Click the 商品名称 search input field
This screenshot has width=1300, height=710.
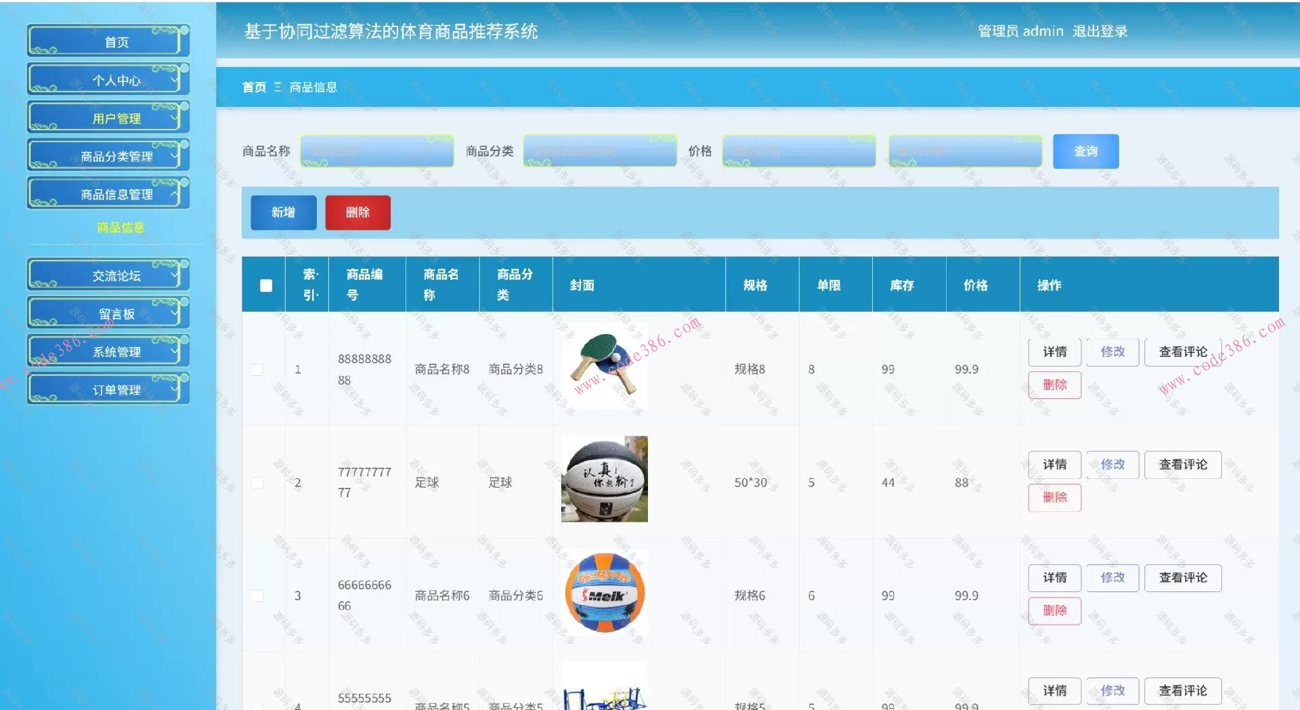pos(376,151)
